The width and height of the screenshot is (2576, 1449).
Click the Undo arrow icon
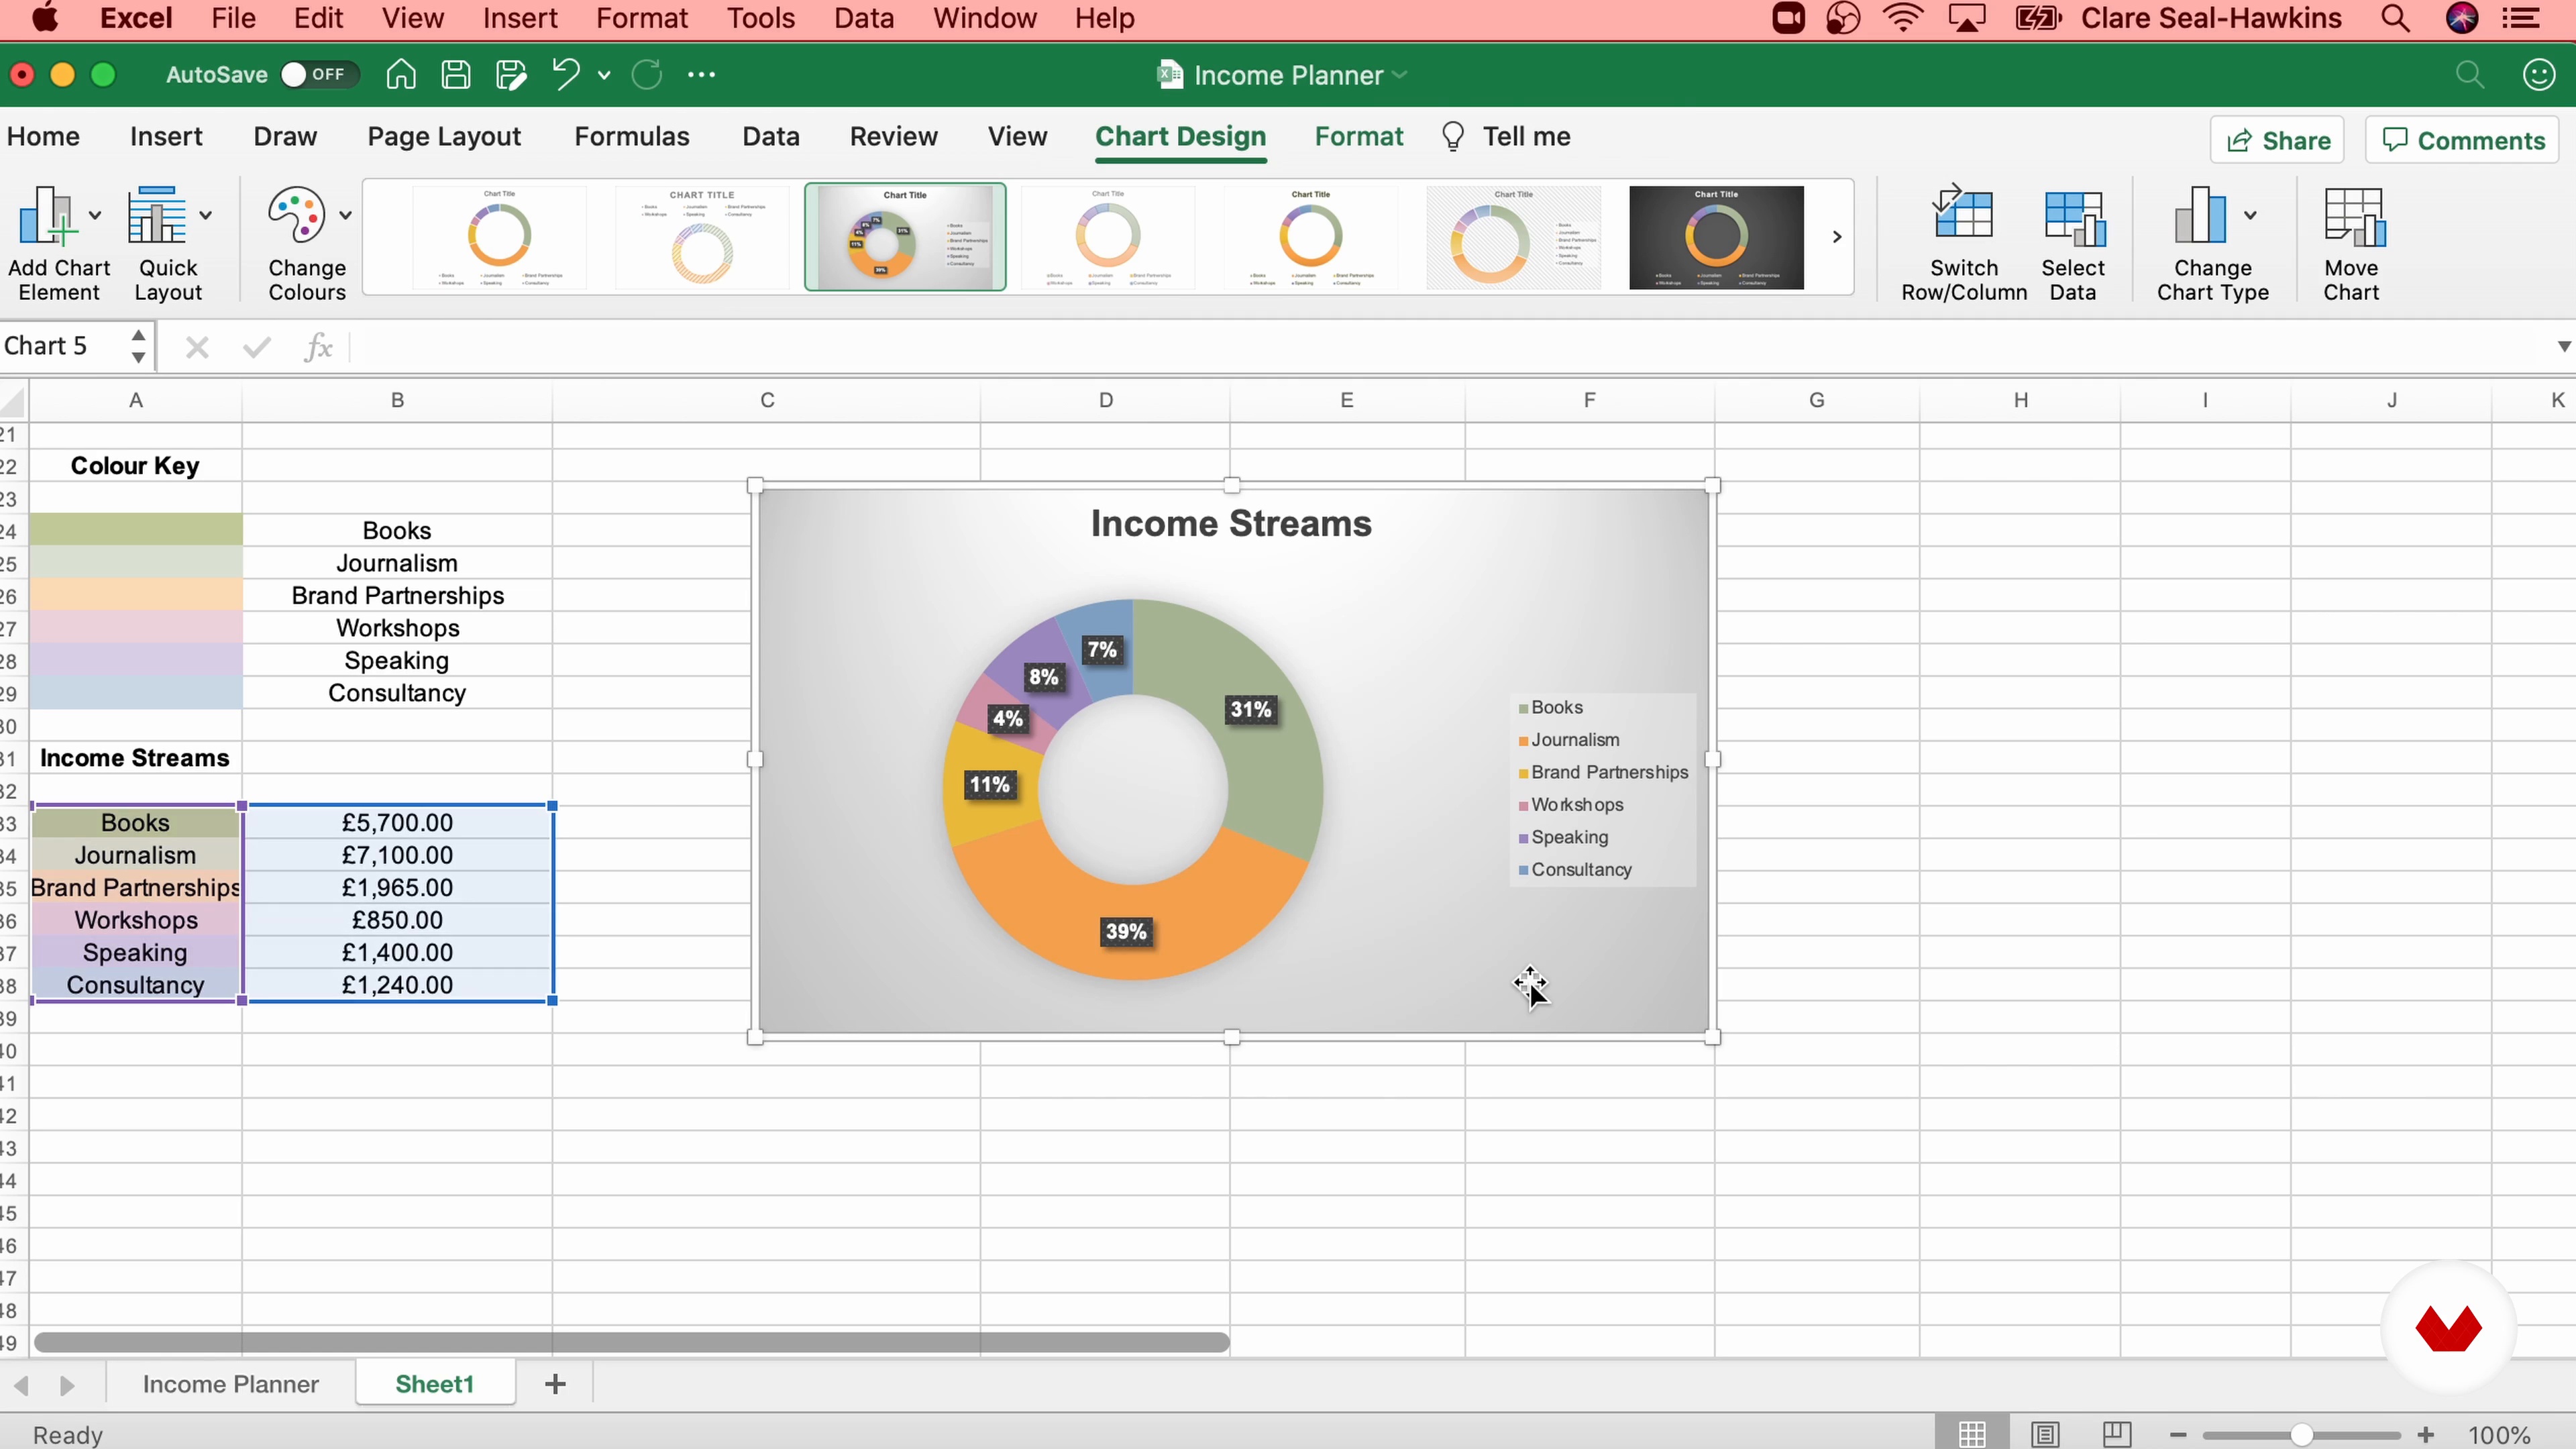[566, 75]
